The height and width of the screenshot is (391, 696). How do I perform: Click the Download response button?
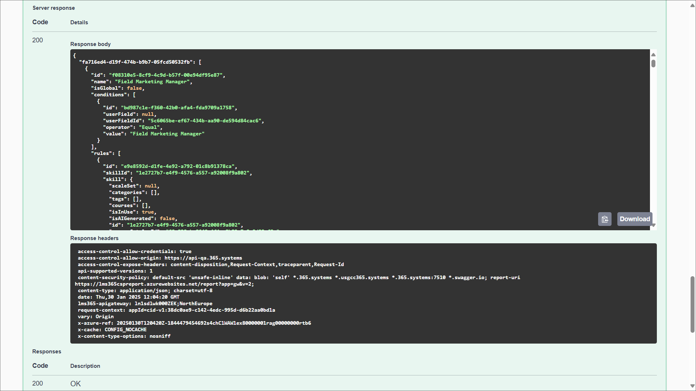(x=634, y=219)
